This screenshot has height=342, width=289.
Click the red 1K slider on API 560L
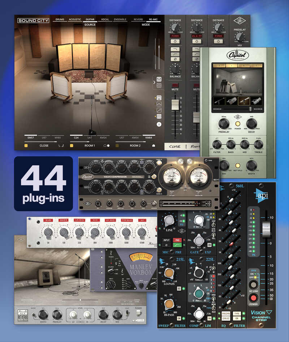pos(231,244)
